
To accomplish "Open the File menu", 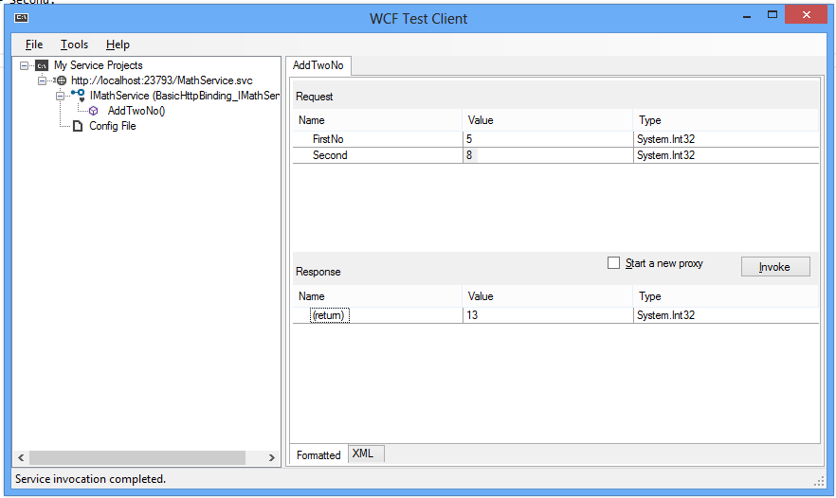I will (x=34, y=44).
